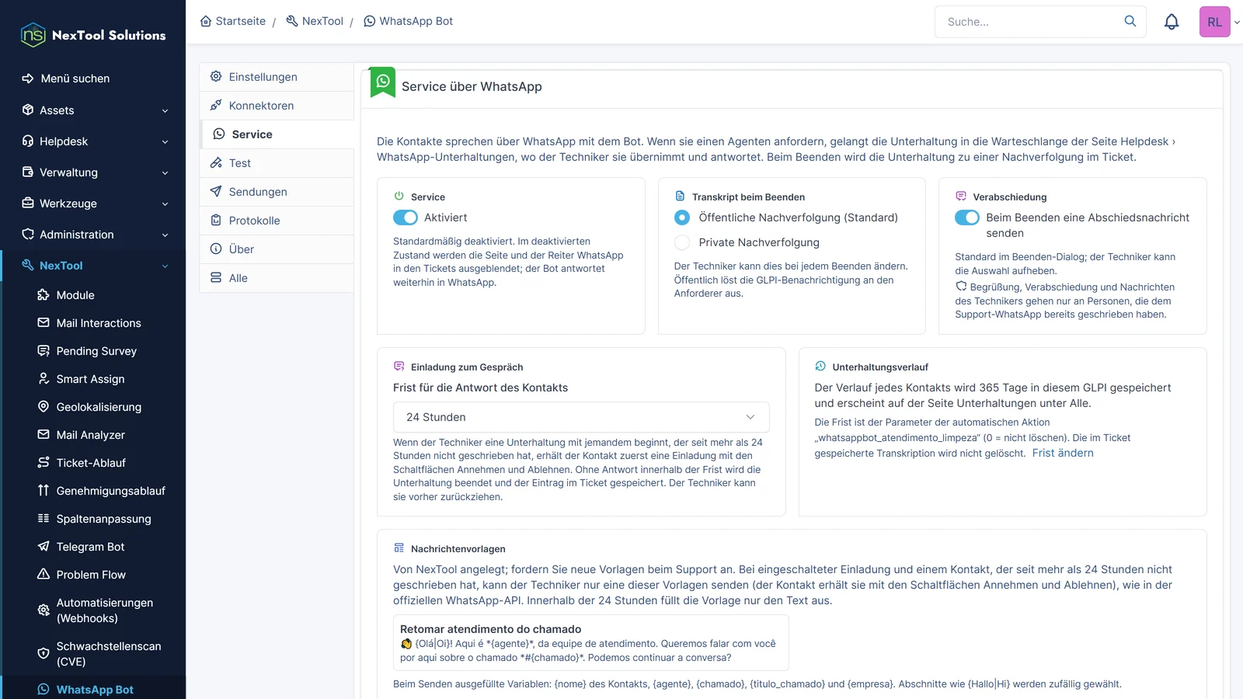The width and height of the screenshot is (1243, 699).
Task: Click the notification bell icon
Action: coord(1172,22)
